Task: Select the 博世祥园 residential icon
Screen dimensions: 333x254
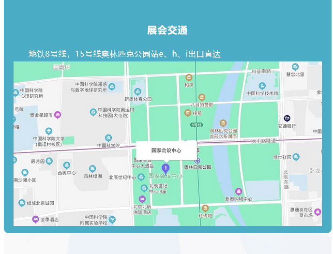Action: (296, 157)
